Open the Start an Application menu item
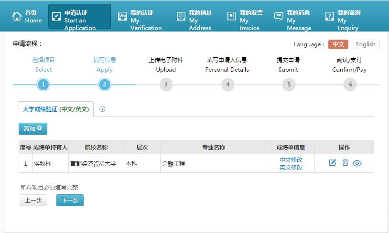 point(79,16)
